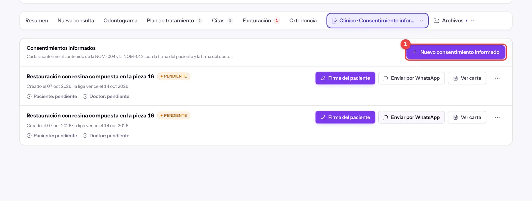Click clock icon beside first Paciente: pendiente
The image size is (532, 201).
(29, 96)
